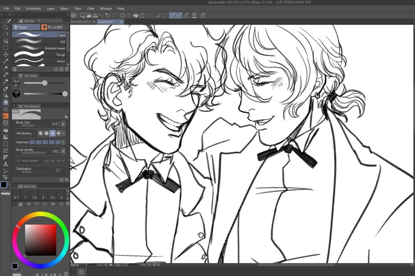Screen dimensions: 415x276
Task: Select the Text tool (A)
Action: 5,164
